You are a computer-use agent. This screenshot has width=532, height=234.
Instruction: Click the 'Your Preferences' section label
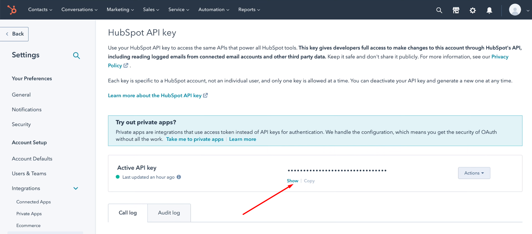(x=32, y=78)
